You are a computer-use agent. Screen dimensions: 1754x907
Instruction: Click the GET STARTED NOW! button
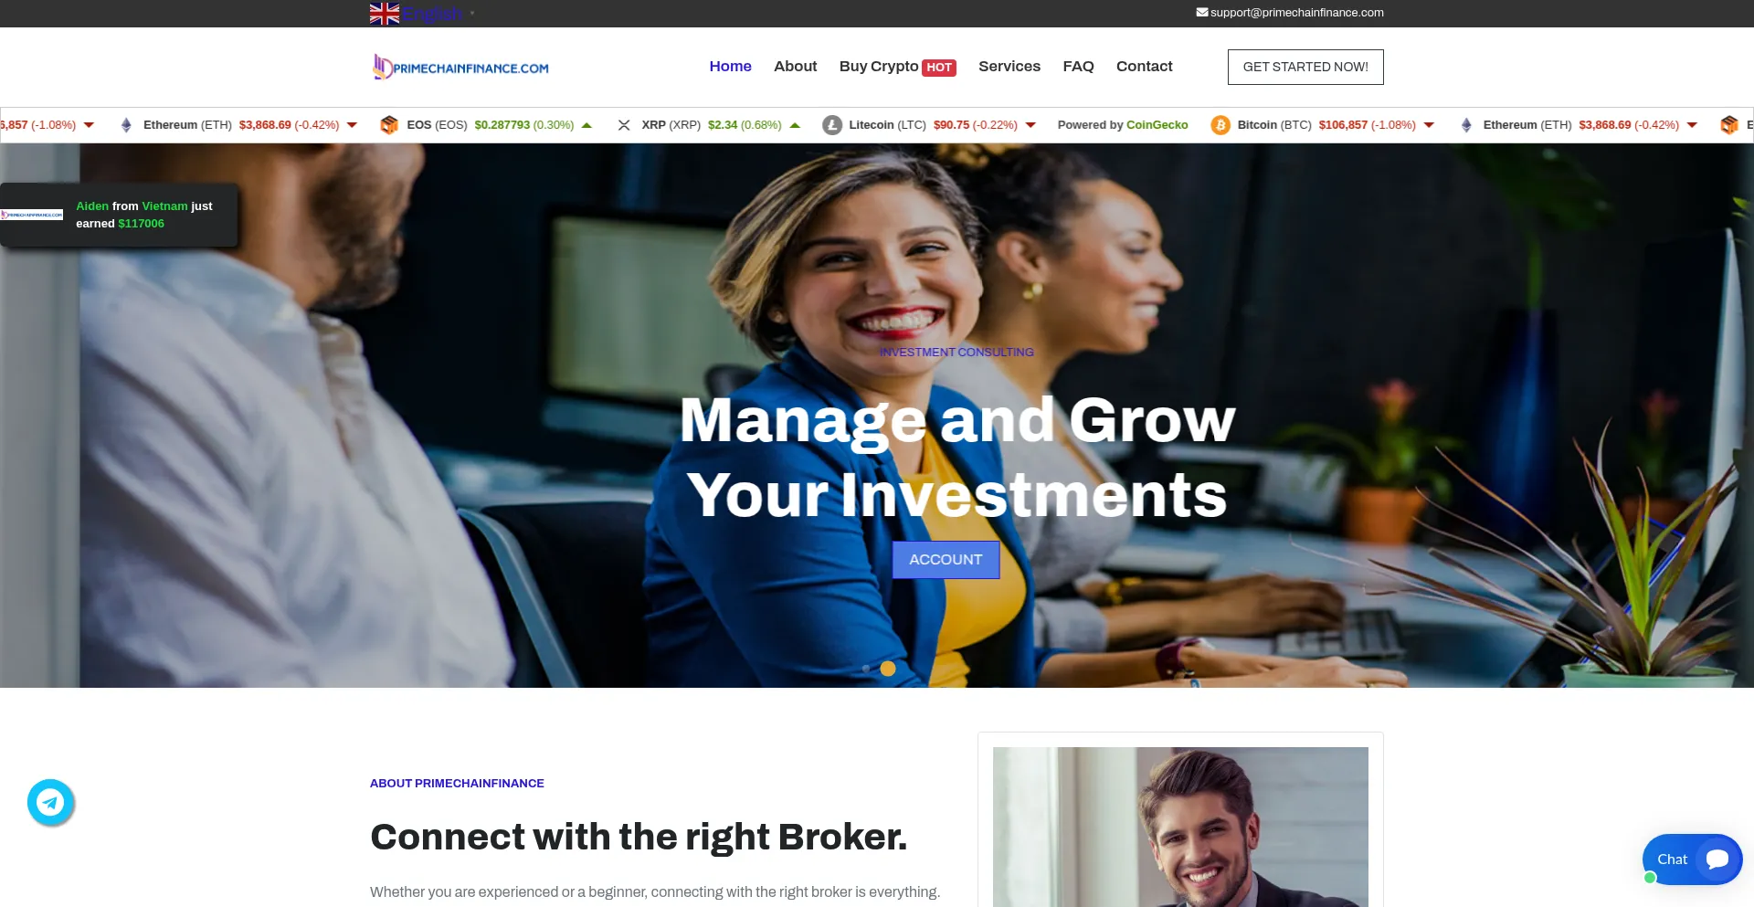(1305, 67)
